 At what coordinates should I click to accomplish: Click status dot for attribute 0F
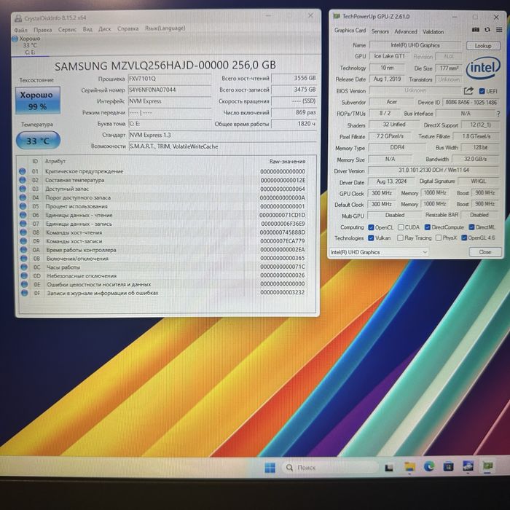click(24, 293)
